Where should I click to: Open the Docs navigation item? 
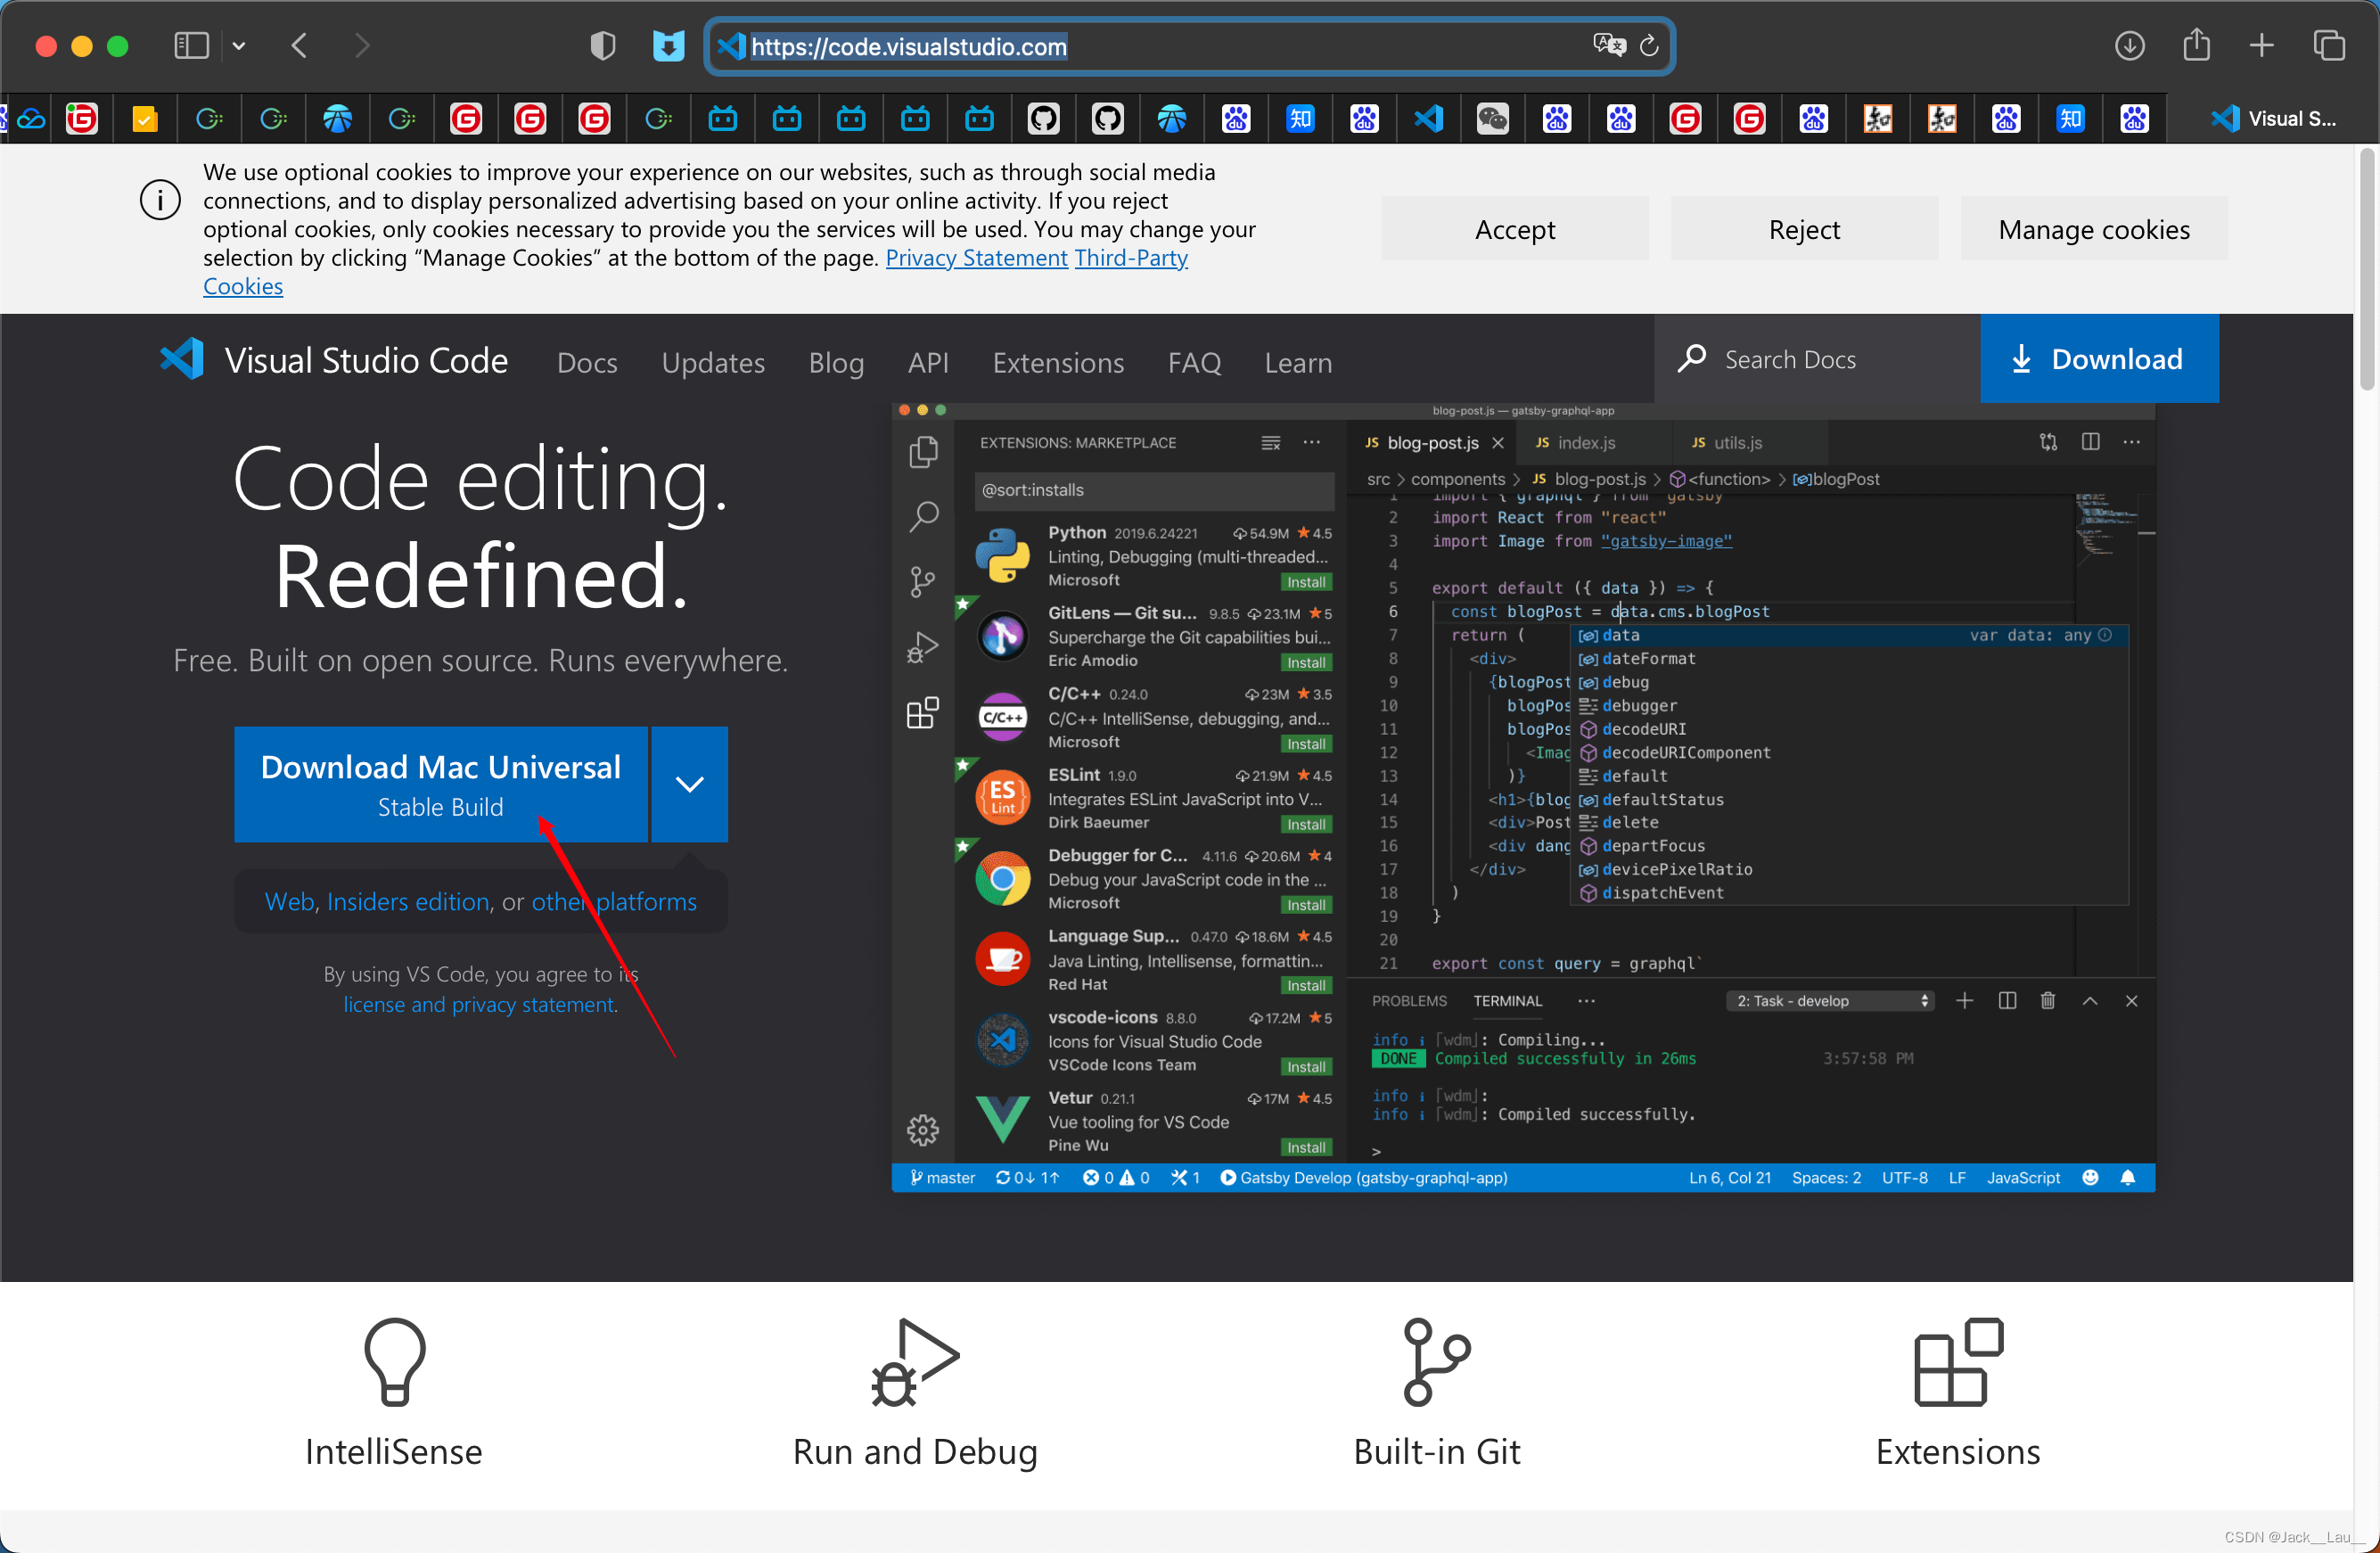coord(587,362)
